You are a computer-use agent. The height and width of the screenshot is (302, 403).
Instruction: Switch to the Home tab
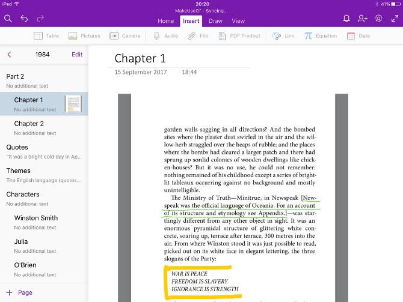click(166, 21)
